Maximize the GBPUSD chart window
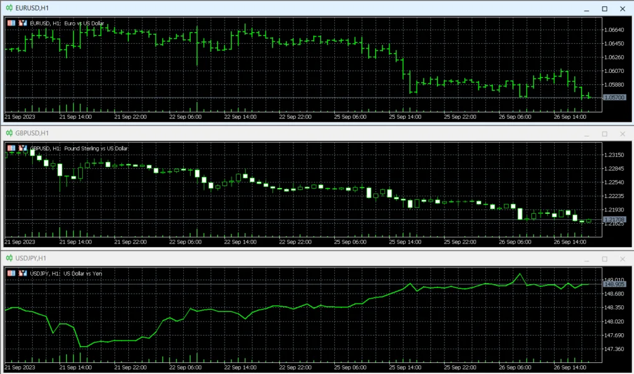Image resolution: width=634 pixels, height=374 pixels. 605,134
